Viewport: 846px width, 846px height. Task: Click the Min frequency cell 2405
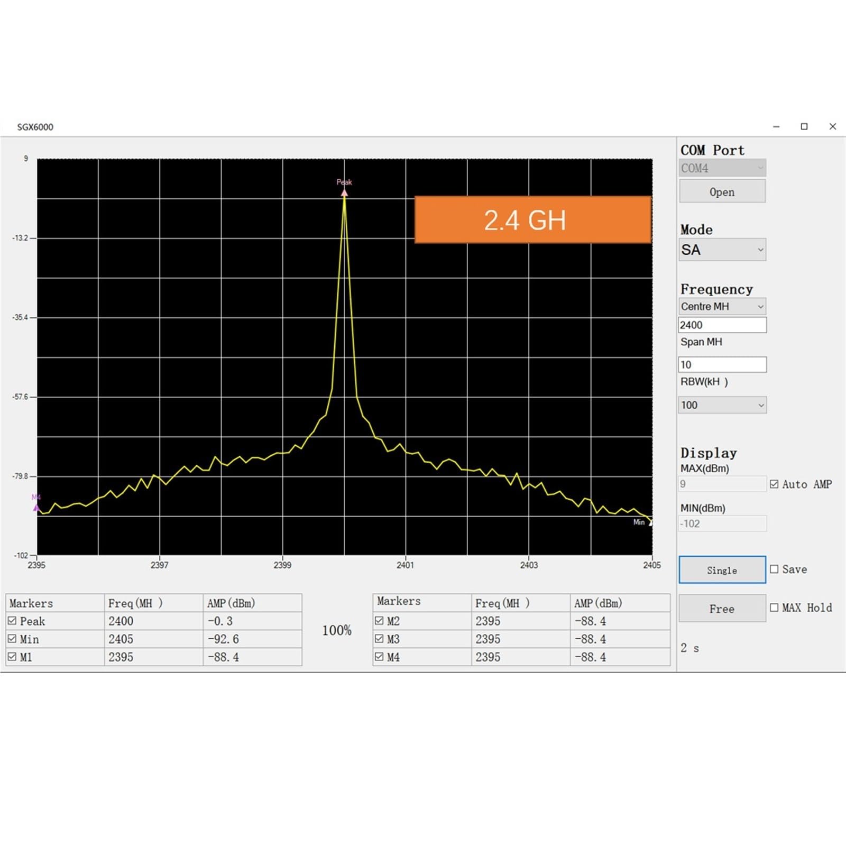153,639
